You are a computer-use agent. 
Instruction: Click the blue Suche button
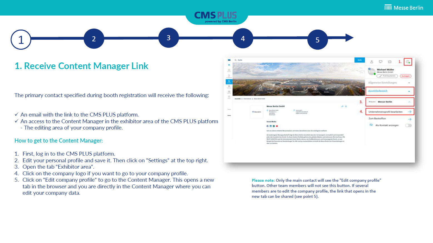pyautogui.click(x=360, y=60)
